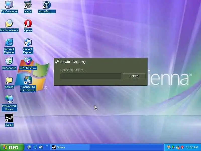Click the red Security Center shield icon
The height and width of the screenshot is (151, 201).
[182, 147]
